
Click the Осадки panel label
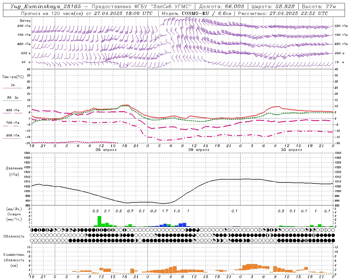point(14,214)
